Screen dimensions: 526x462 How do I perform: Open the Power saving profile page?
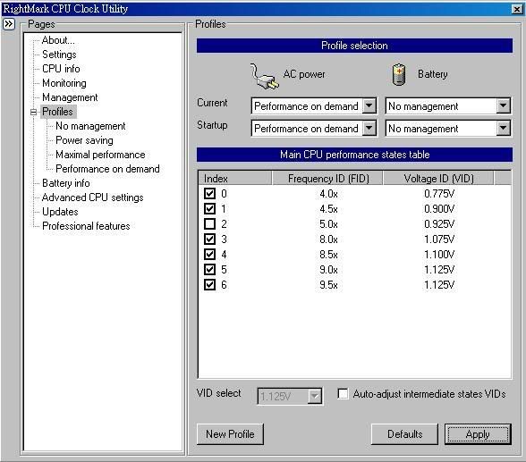84,140
